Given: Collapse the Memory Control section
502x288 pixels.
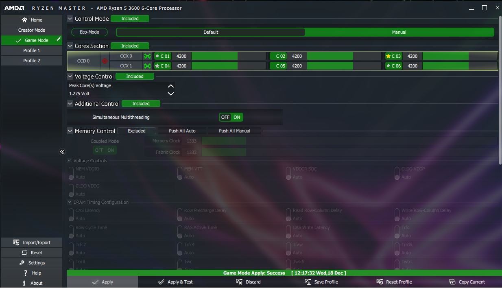Looking at the screenshot, I should tap(70, 131).
